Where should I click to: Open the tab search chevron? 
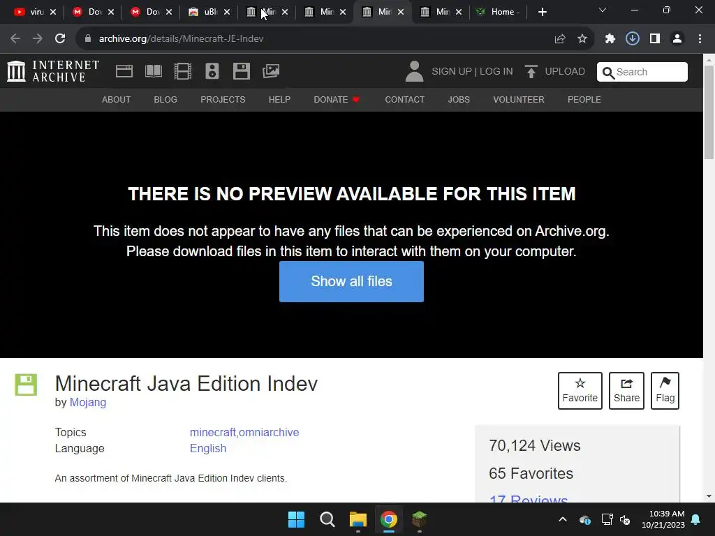coord(603,10)
